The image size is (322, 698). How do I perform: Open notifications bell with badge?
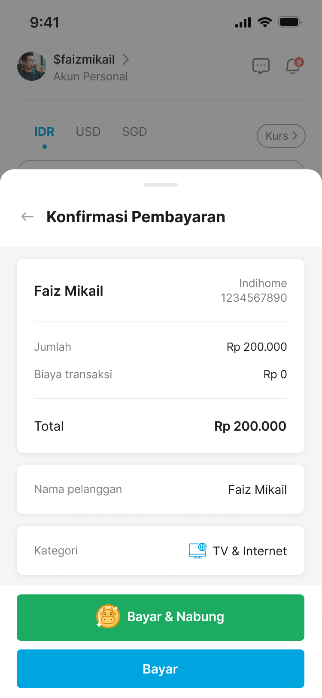[x=293, y=66]
